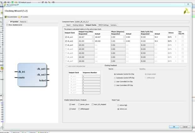Switch to the Clocking Options tab
Screen dimensions: 195x133
(78, 25)
